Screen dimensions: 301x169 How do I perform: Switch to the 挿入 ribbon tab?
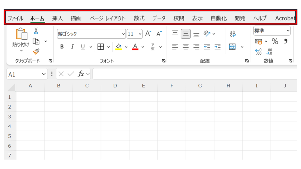57,18
